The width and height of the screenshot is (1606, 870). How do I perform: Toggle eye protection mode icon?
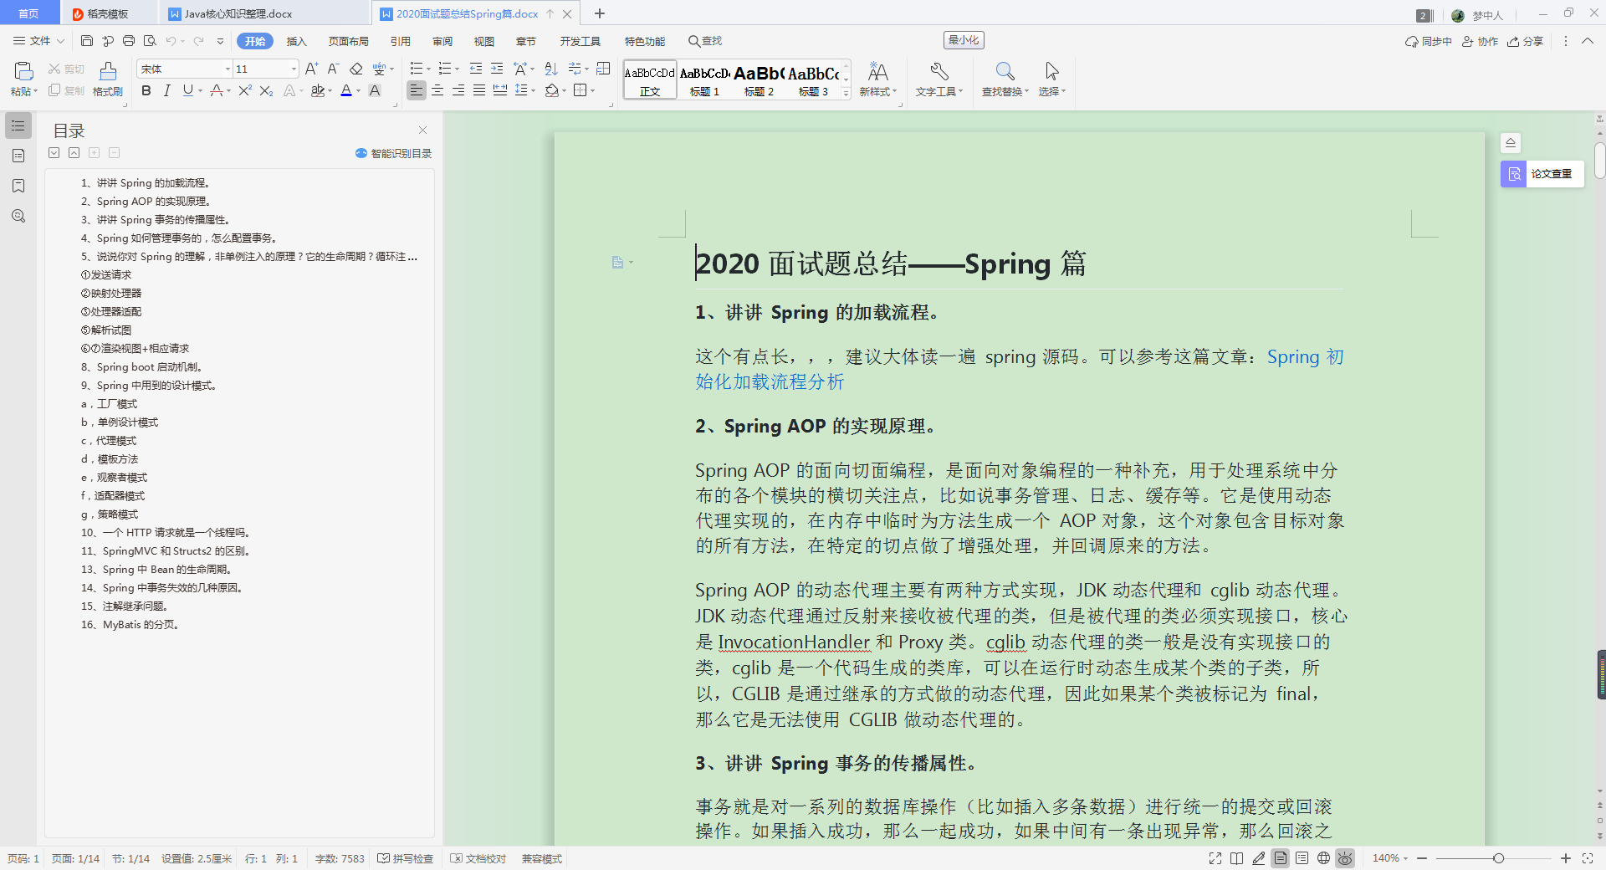tap(1345, 858)
